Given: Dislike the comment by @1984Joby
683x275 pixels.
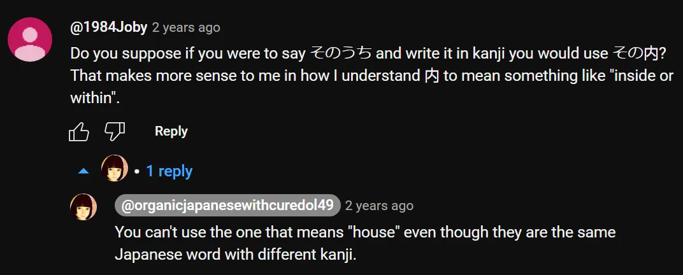Looking at the screenshot, I should 115,132.
